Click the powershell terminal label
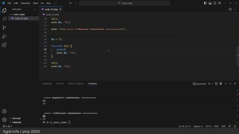The height and width of the screenshot is (134, 239). pos(199,84)
